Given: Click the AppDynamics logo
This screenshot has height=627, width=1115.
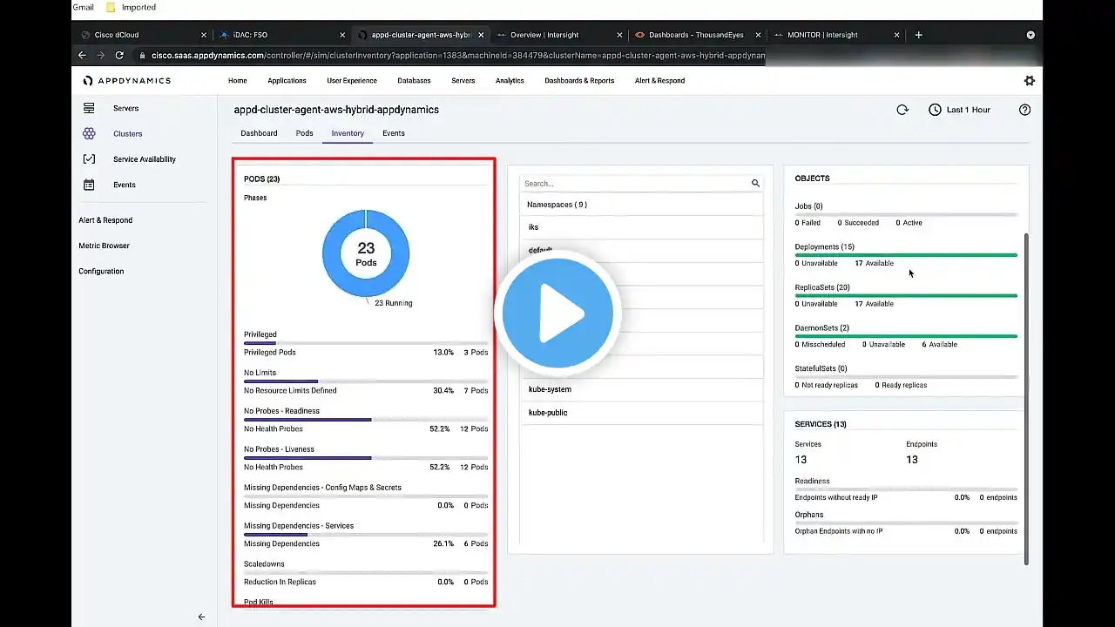Looking at the screenshot, I should [x=126, y=80].
